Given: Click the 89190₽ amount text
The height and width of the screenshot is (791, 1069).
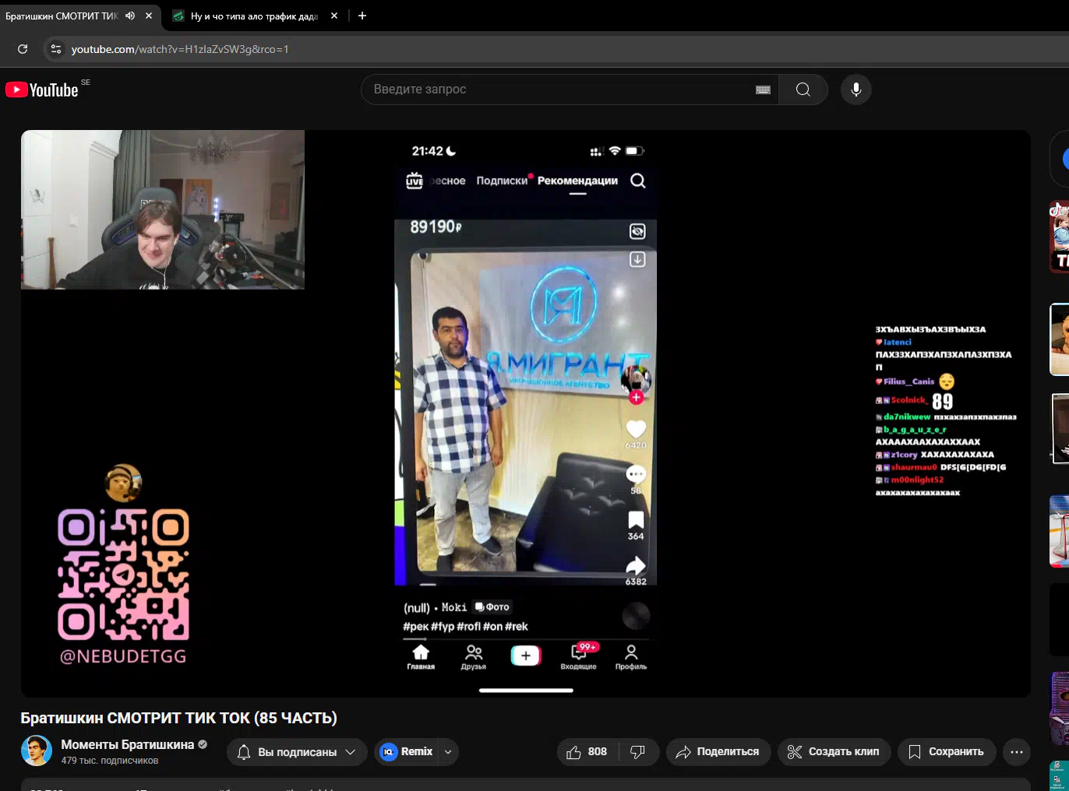Looking at the screenshot, I should pos(436,227).
